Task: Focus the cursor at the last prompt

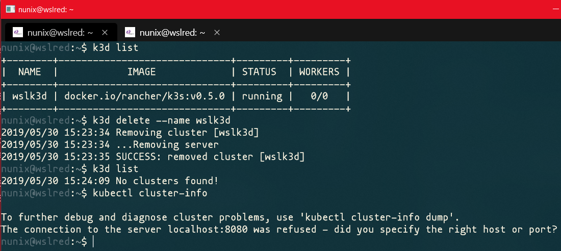Action: point(93,241)
